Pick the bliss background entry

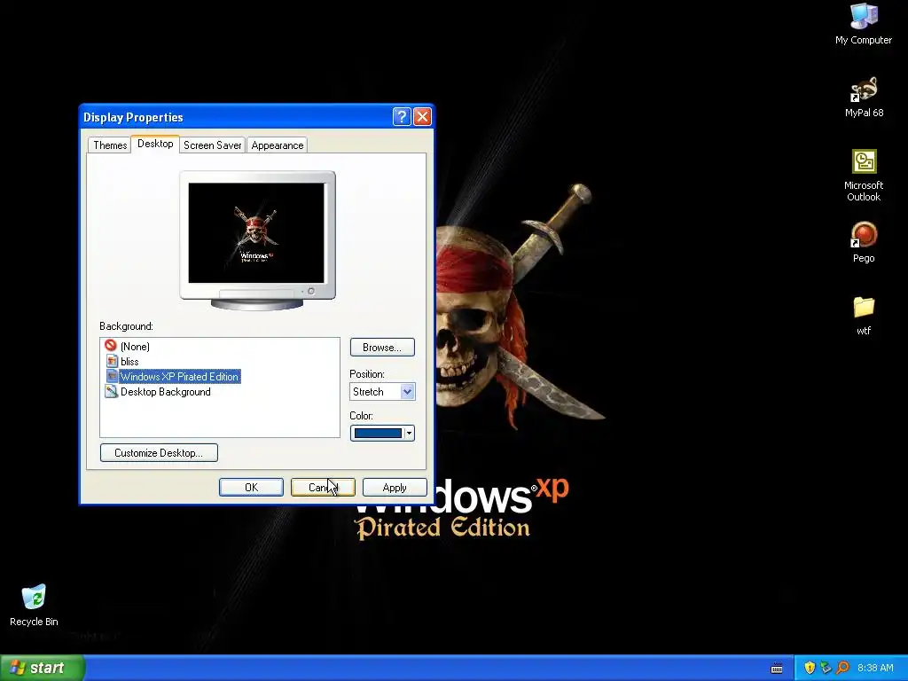pyautogui.click(x=129, y=362)
